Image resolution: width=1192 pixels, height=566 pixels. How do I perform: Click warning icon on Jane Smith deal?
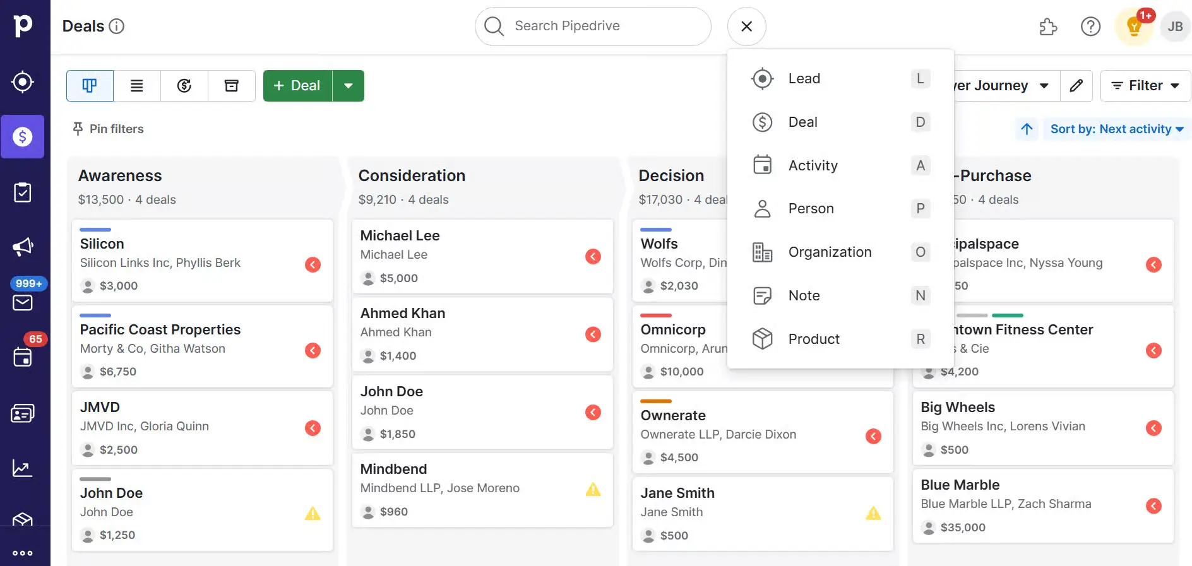pyautogui.click(x=873, y=514)
